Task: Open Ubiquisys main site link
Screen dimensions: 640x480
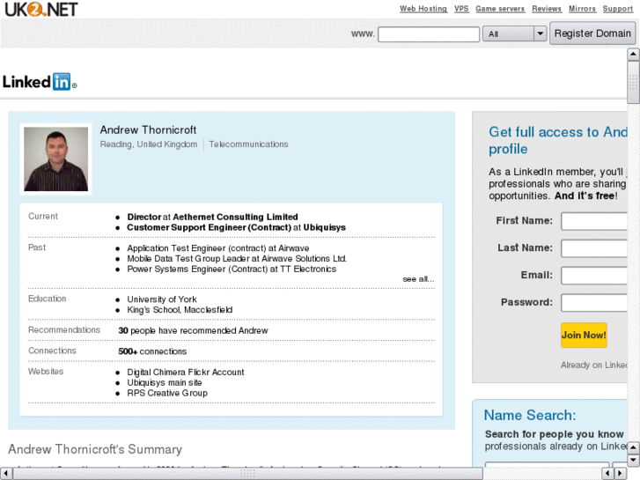Action: click(x=164, y=383)
